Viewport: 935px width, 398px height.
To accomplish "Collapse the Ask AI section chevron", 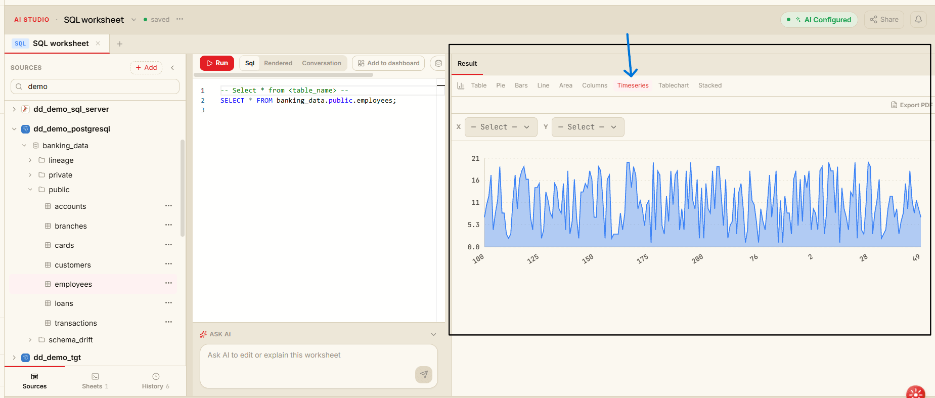I will pos(433,334).
